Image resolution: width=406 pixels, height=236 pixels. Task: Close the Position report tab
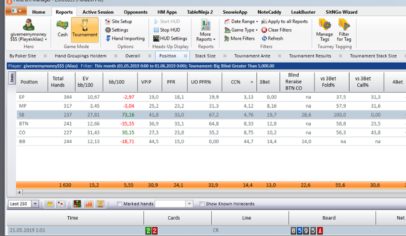[x=186, y=56]
